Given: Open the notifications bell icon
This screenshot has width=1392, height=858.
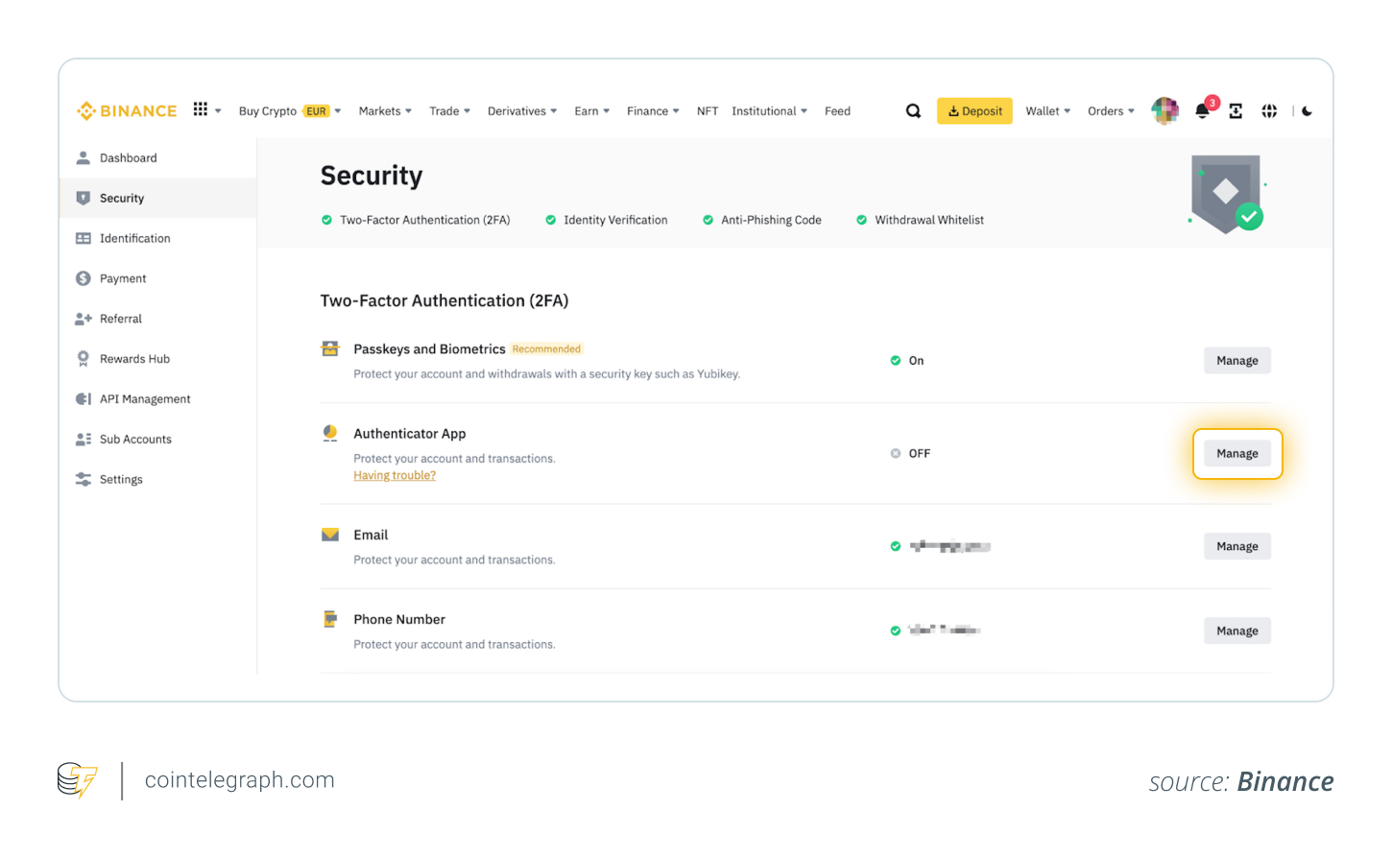Looking at the screenshot, I should coord(1202,111).
